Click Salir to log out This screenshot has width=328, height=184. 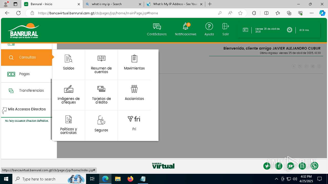[225, 29]
